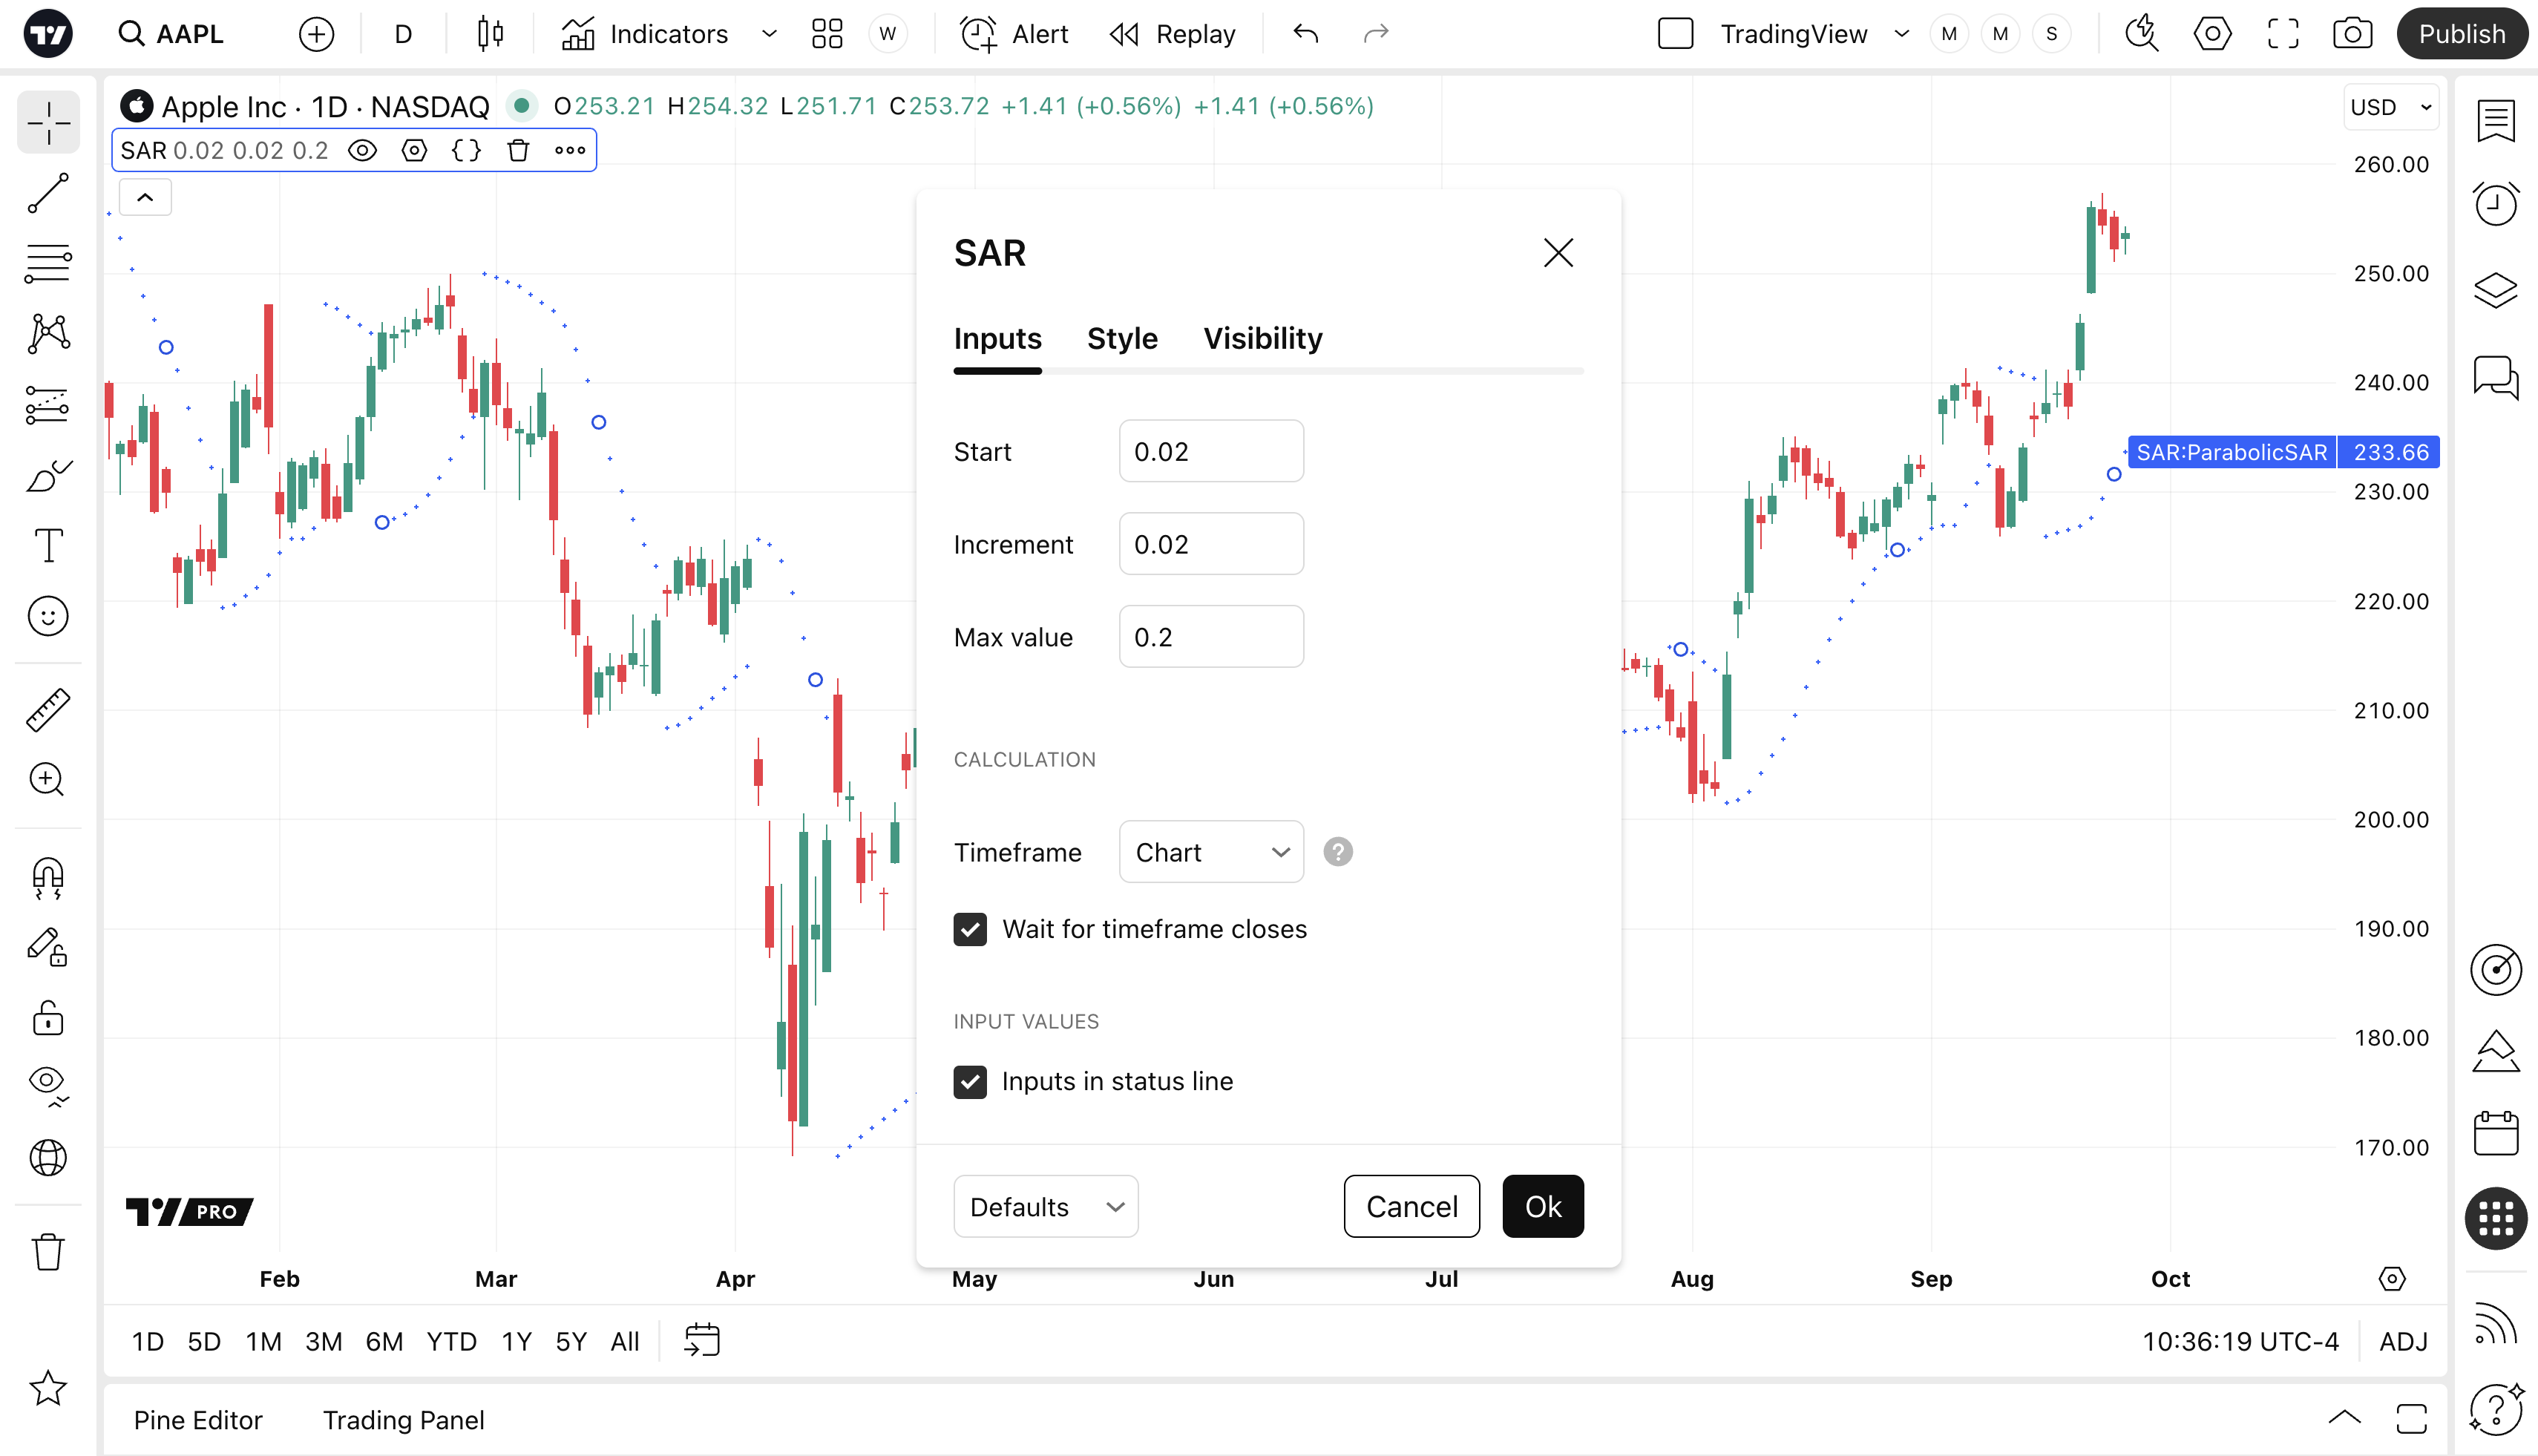Image resolution: width=2538 pixels, height=1456 pixels.
Task: Click the Max value input field
Action: (x=1210, y=637)
